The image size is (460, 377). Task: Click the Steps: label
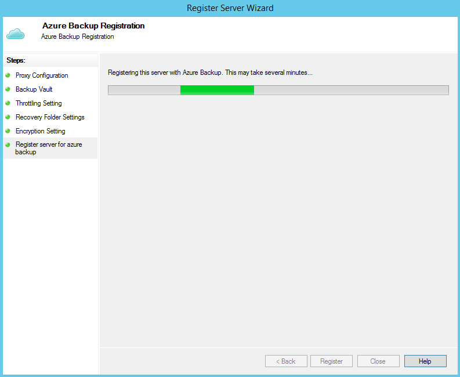pos(16,60)
